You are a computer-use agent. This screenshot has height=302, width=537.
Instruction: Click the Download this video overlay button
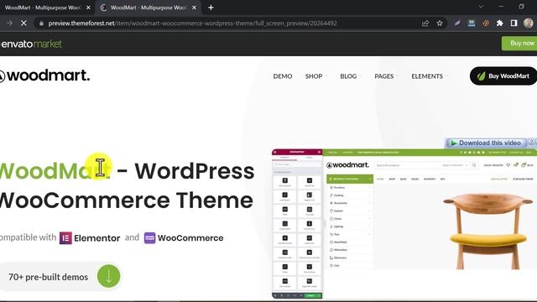(x=486, y=143)
